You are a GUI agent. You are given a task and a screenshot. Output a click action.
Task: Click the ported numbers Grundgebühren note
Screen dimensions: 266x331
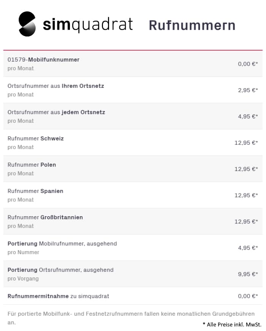tap(131, 314)
